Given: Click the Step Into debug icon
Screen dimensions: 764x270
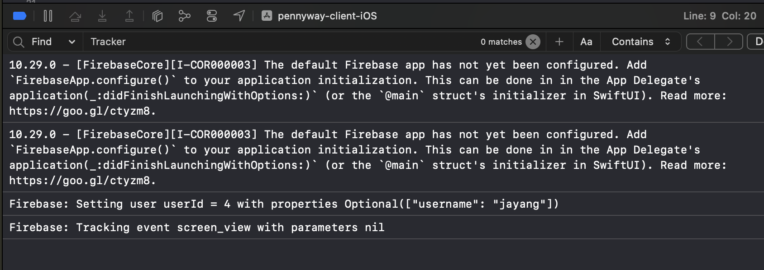Looking at the screenshot, I should tap(102, 16).
